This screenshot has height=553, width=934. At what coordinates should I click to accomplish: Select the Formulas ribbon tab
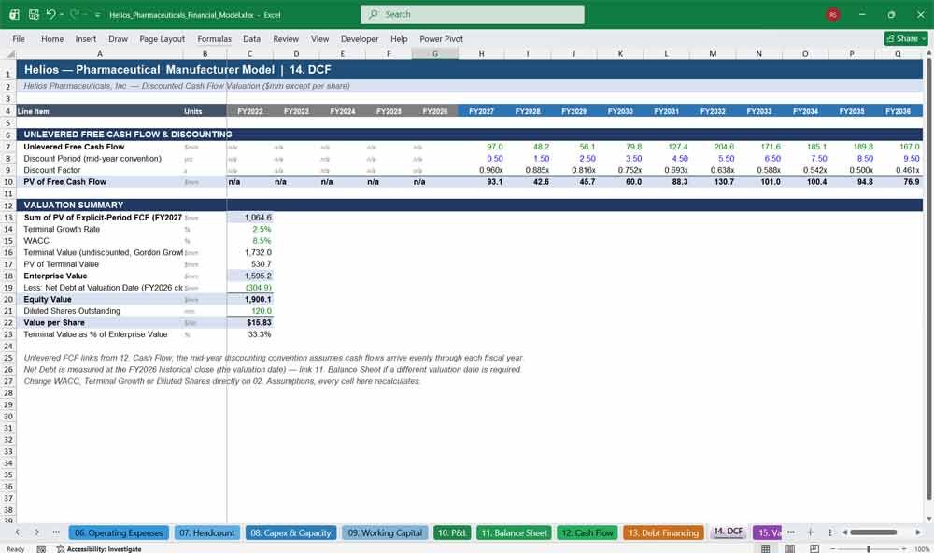tap(215, 38)
